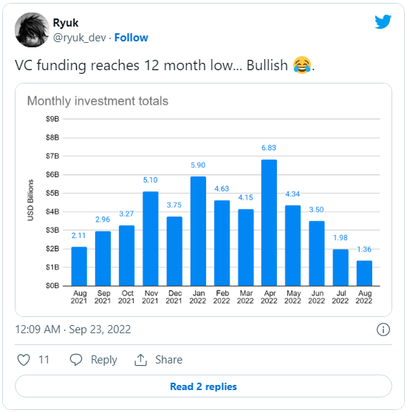
Task: Click the Aug 2022 bar of 1.36
Action: click(364, 273)
